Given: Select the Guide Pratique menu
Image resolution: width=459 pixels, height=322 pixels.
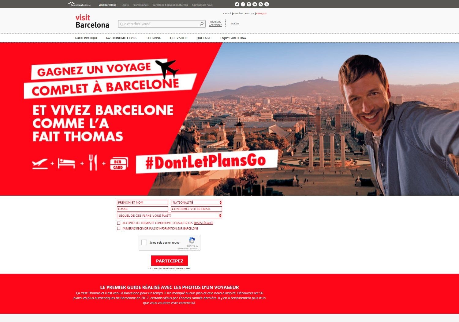Looking at the screenshot, I should pos(86,38).
